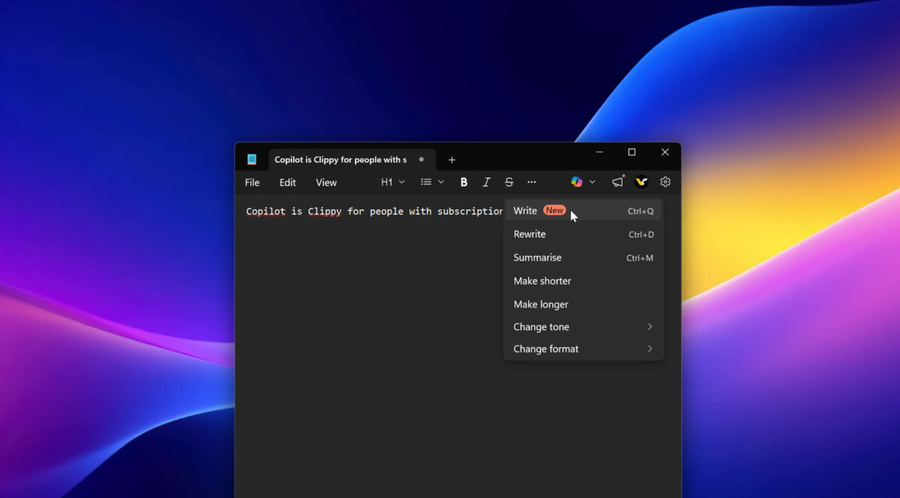Toggle strikethrough formatting
The width and height of the screenshot is (900, 498).
point(509,182)
